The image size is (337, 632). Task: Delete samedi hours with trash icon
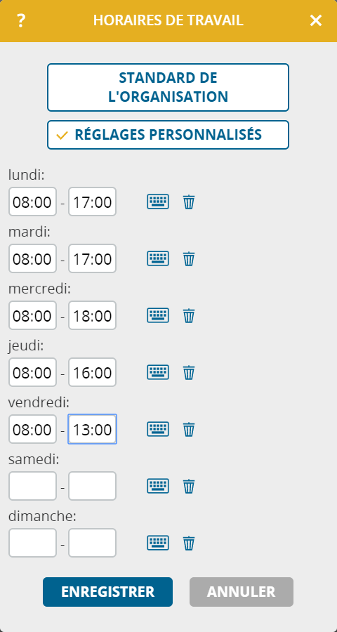pyautogui.click(x=189, y=486)
